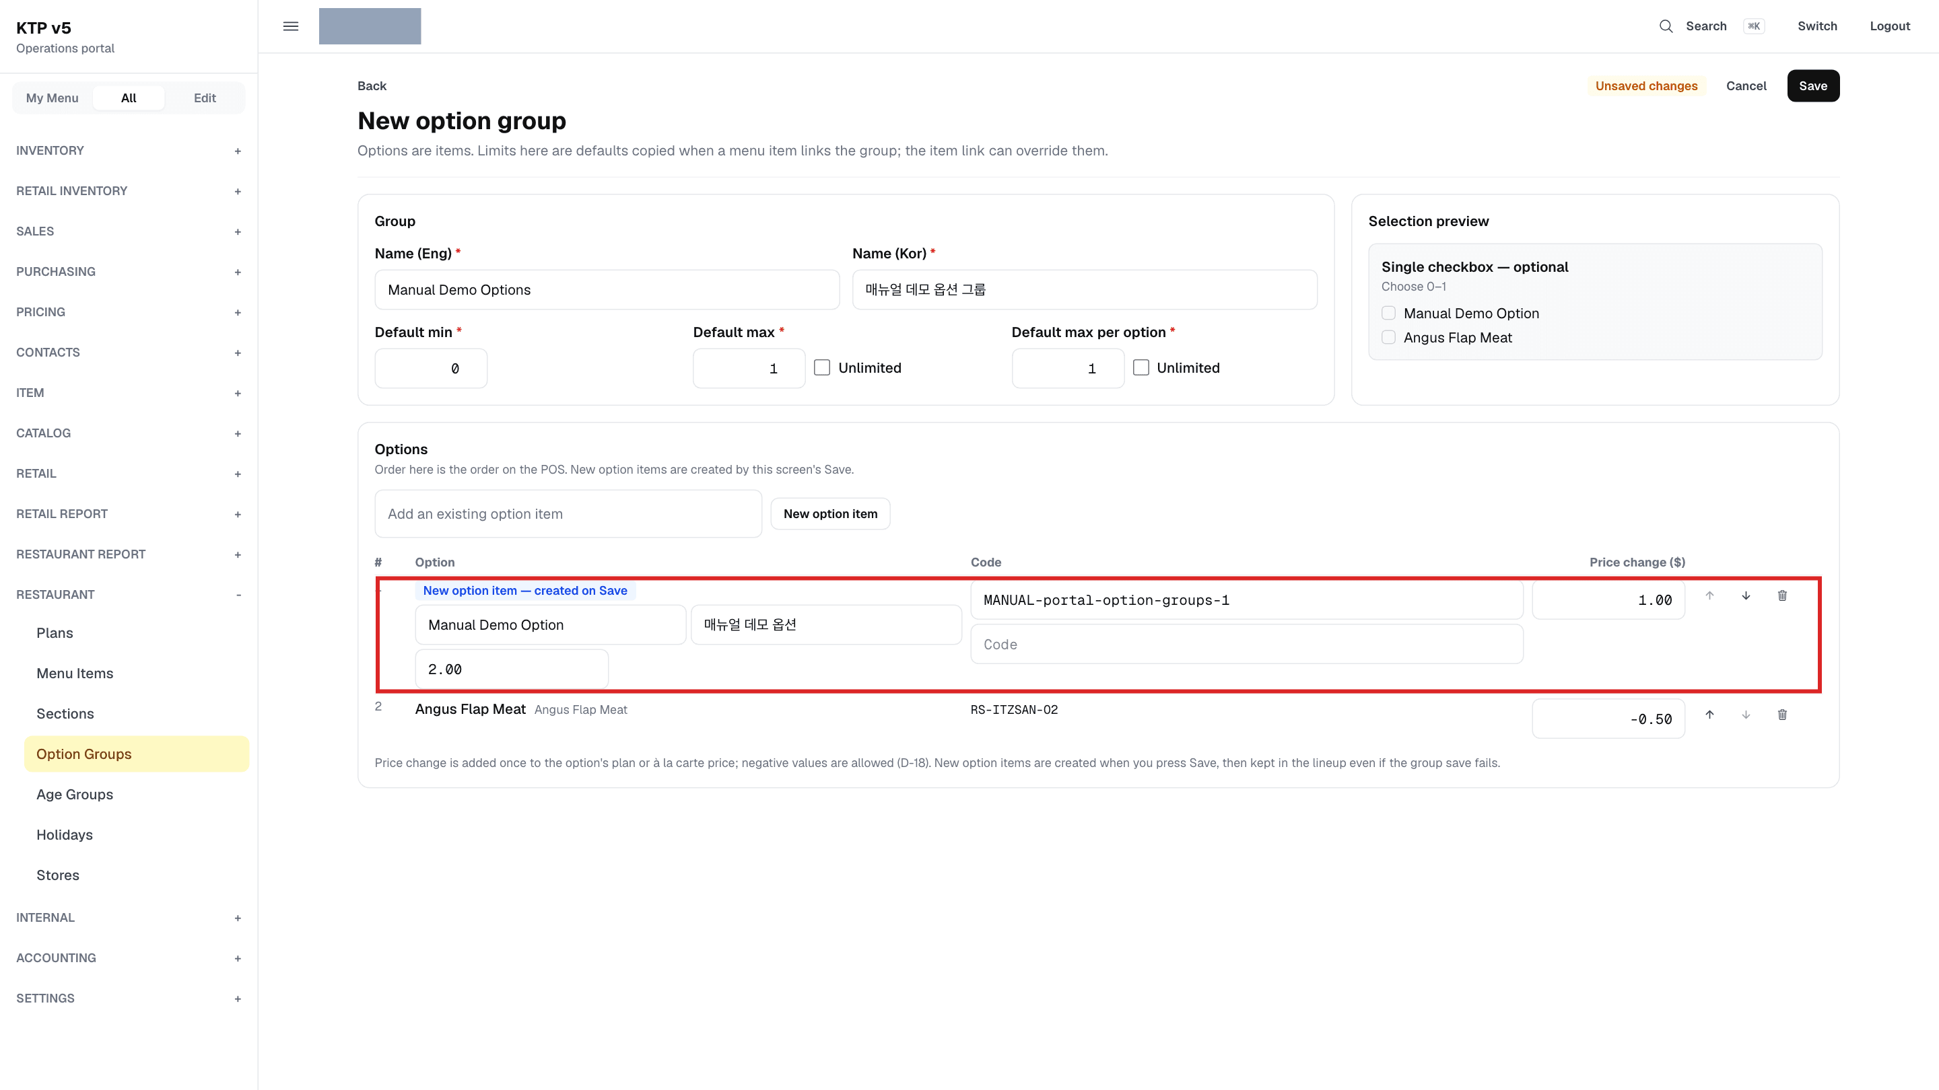Focus the Name (Eng) field
The height and width of the screenshot is (1090, 1939).
(x=607, y=289)
